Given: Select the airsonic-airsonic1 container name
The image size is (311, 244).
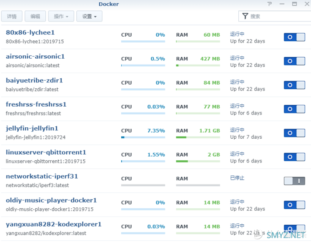Looking at the screenshot, I should (x=35, y=56).
